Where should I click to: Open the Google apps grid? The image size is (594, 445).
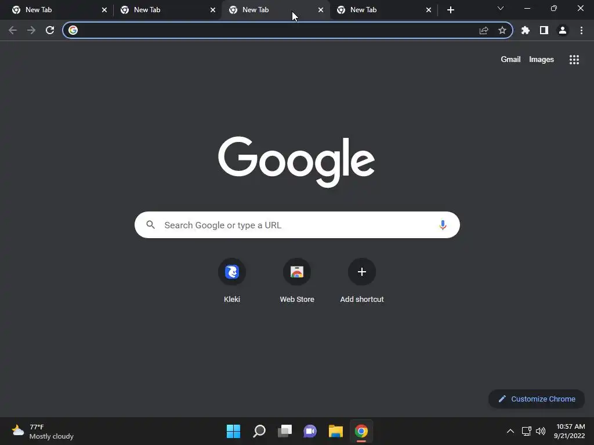tap(574, 60)
